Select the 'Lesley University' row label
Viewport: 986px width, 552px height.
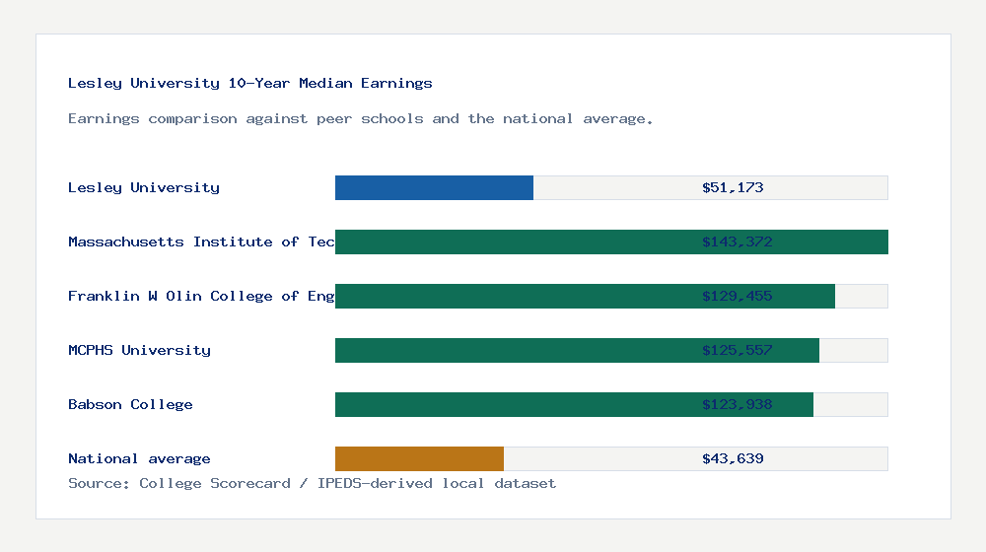(144, 188)
